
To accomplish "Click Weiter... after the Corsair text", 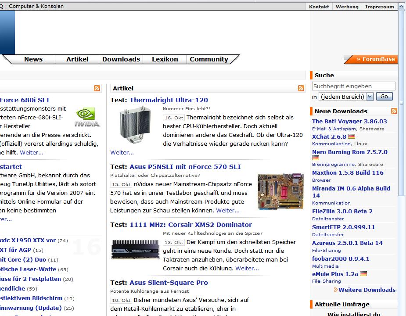I will click(x=247, y=268).
